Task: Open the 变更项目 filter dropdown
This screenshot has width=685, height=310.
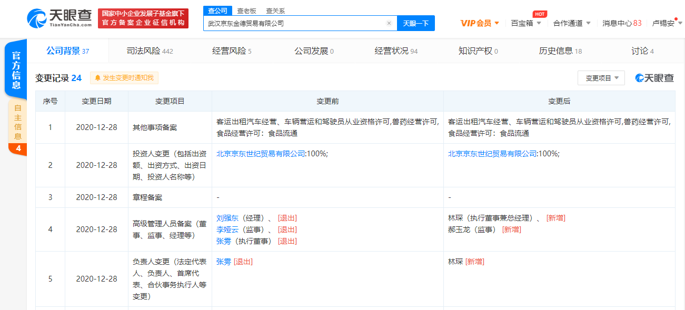Action: 601,78
